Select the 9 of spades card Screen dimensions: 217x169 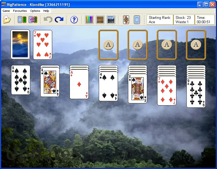21,80
